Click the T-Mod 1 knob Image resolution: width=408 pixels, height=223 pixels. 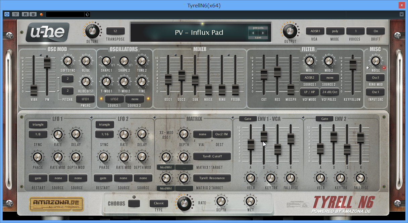[x=106, y=81]
